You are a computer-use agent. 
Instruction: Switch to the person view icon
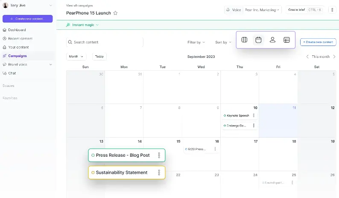click(272, 40)
